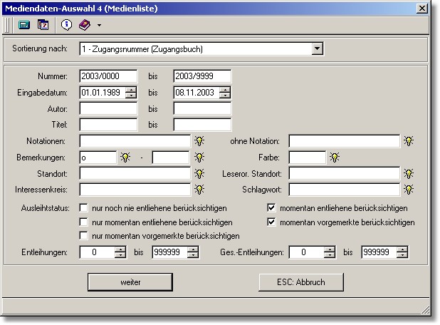Click the lightbulb beside ohne Notation field

coord(409,141)
